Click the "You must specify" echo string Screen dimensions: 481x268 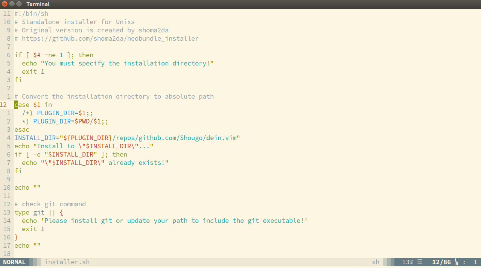[127, 63]
